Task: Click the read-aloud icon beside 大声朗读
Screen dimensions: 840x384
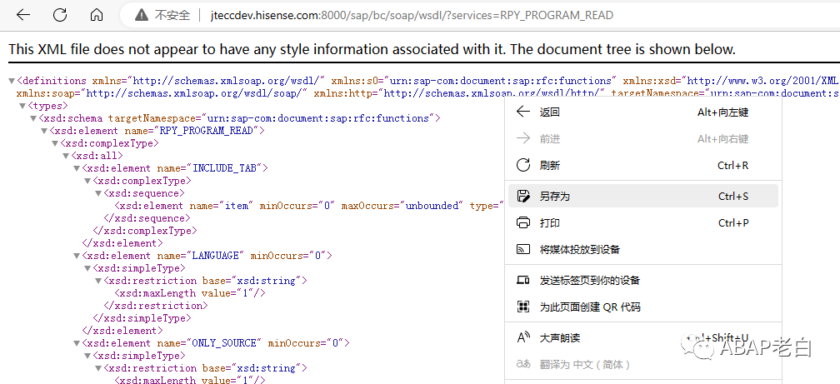Action: 522,337
